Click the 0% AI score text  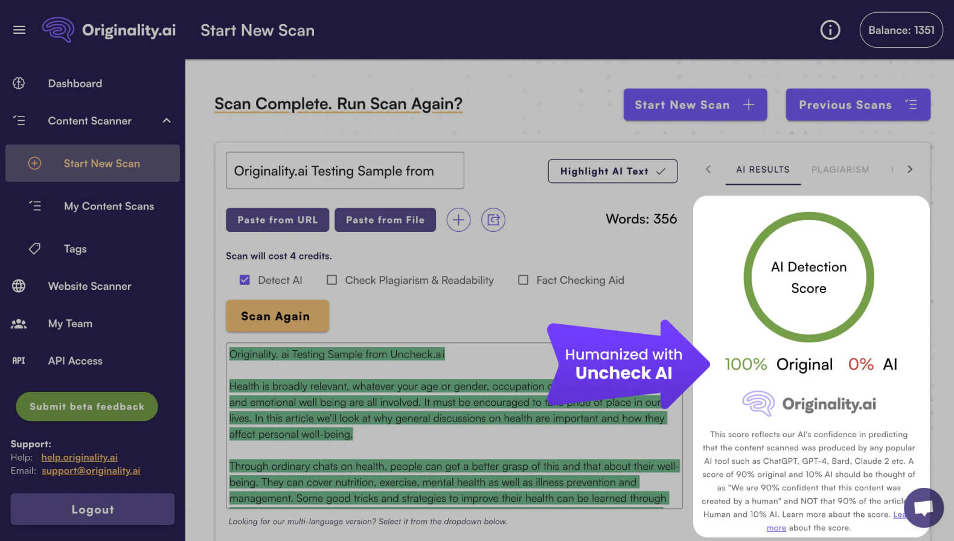pyautogui.click(x=872, y=364)
